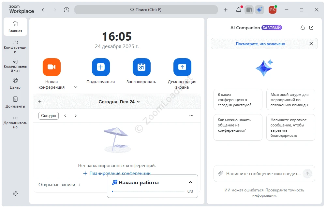Viewport: 326px width, 208px height.
Task: Click the Начало работы progress bar
Action: [148, 191]
